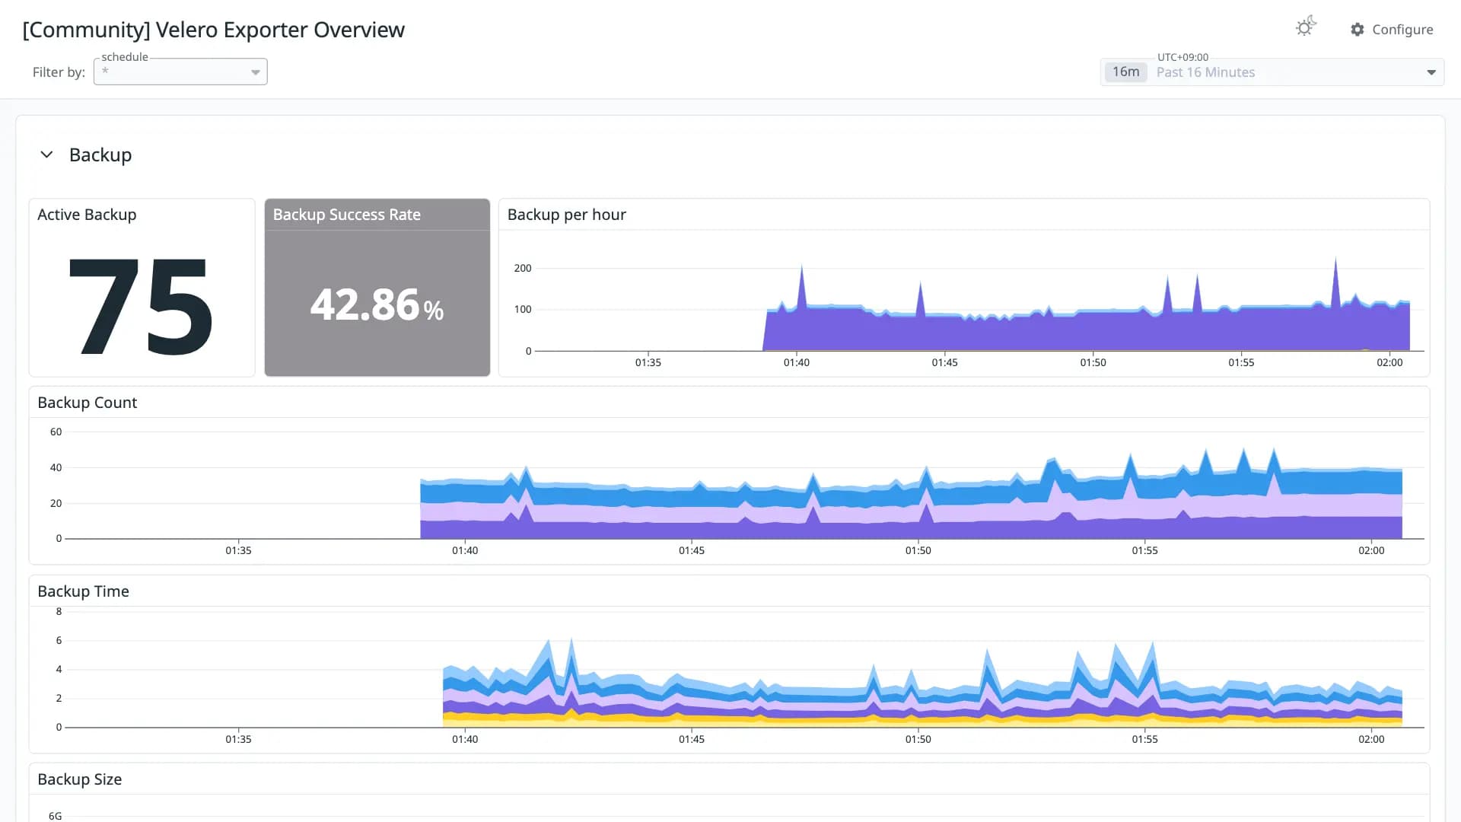This screenshot has height=822, width=1461.
Task: Click the 01:55 tick on Backup Count chart
Action: pyautogui.click(x=1145, y=550)
